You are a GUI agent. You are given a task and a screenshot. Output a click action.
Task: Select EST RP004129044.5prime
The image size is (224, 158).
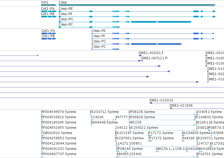59,144
